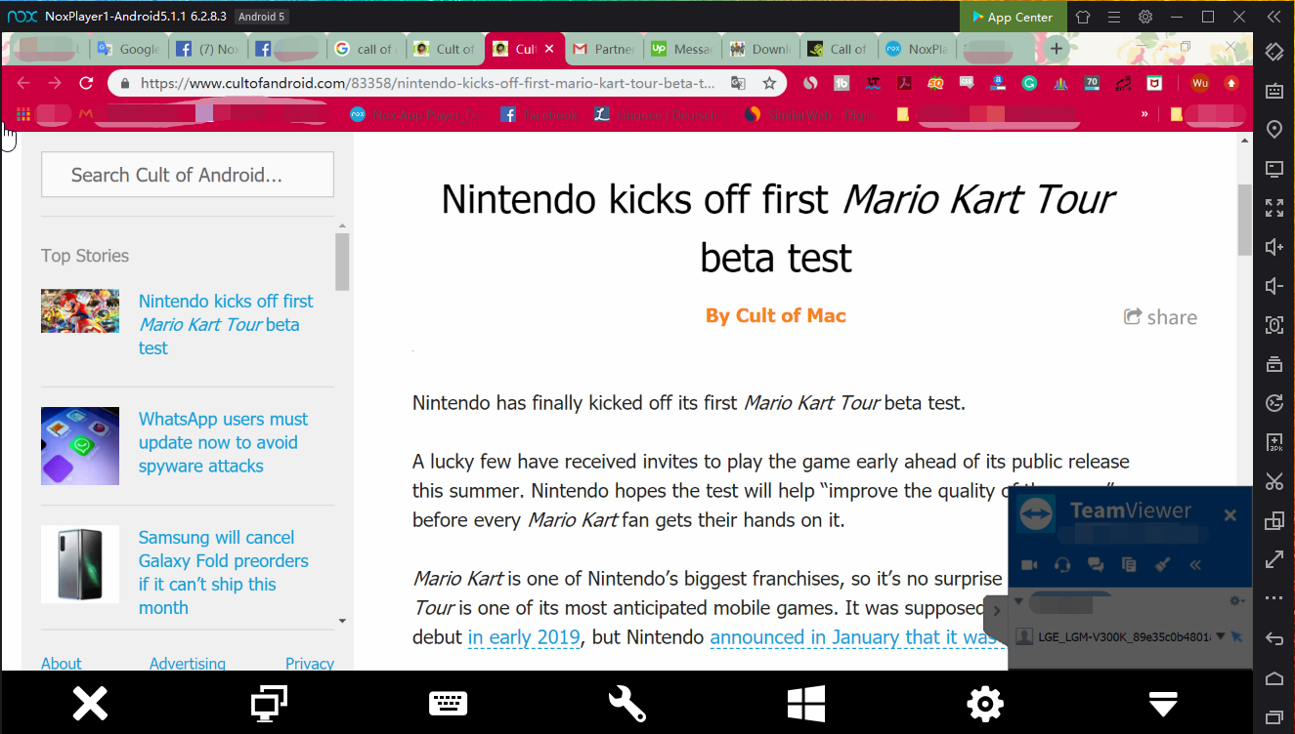Open Nox system settings gear in title bar
The image size is (1295, 734).
(x=1145, y=17)
